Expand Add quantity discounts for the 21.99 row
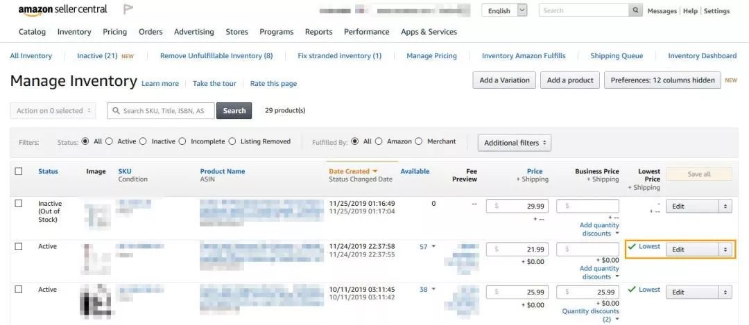Screen dimensions: 749x325 (x=599, y=272)
